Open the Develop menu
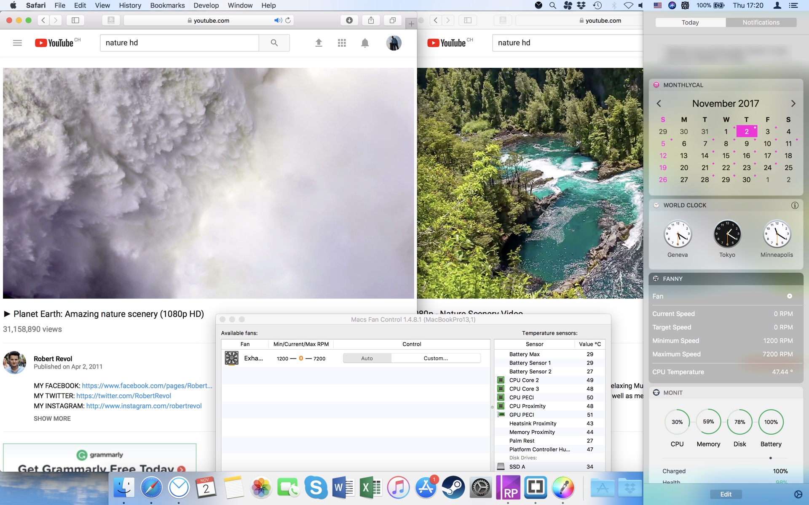The height and width of the screenshot is (505, 809). [206, 5]
